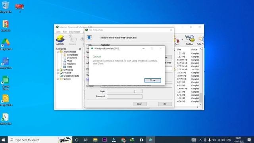Select the Grabber projects item
Viewport: 254px width, 143px height.
pyautogui.click(x=71, y=76)
